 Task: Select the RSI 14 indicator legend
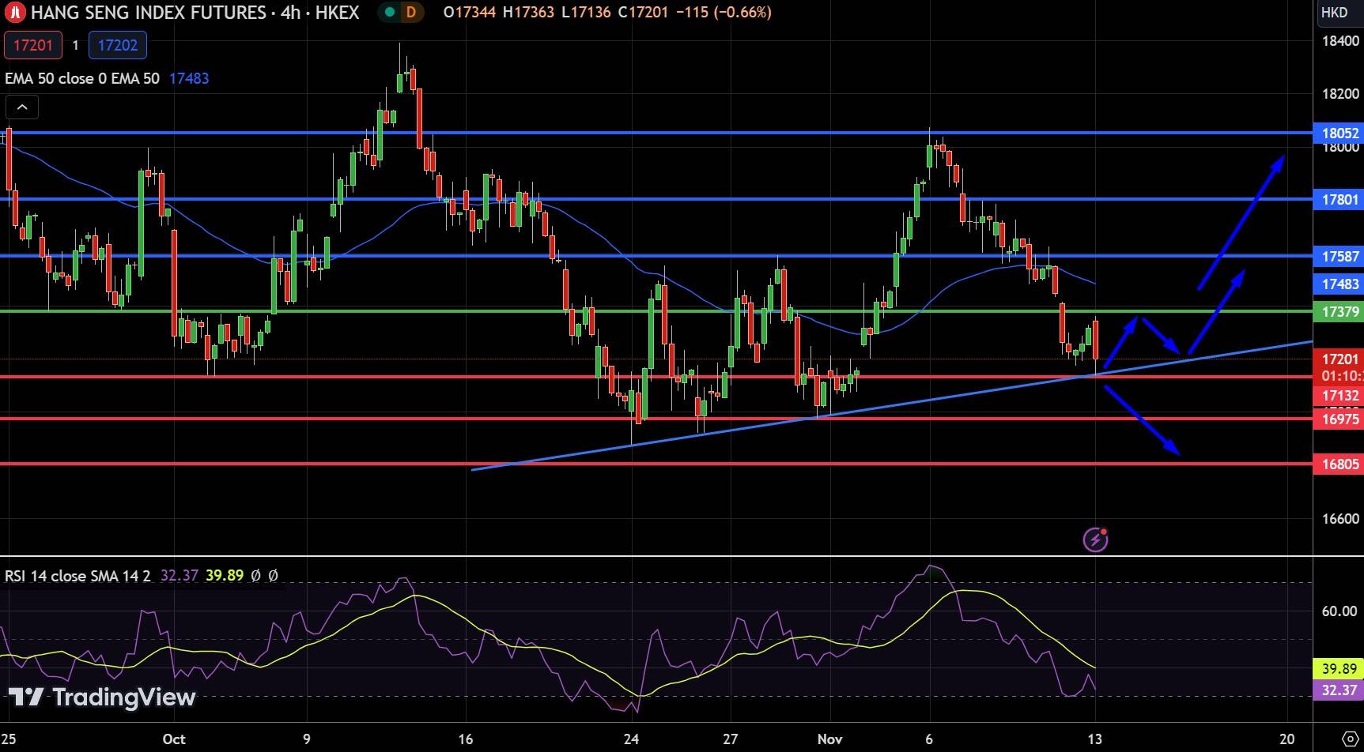tap(77, 576)
